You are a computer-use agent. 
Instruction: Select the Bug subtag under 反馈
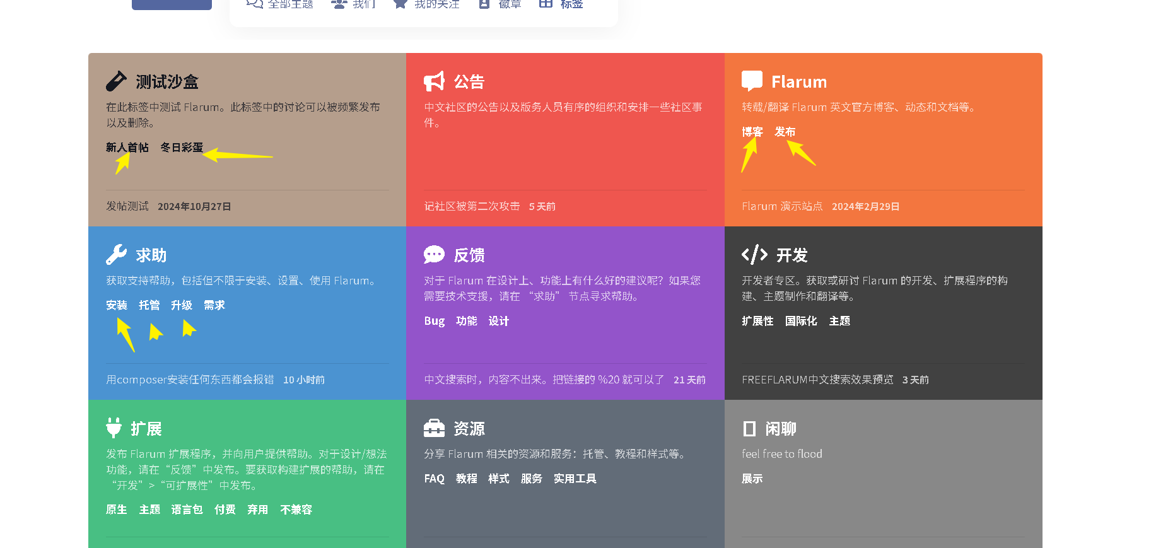pyautogui.click(x=435, y=321)
